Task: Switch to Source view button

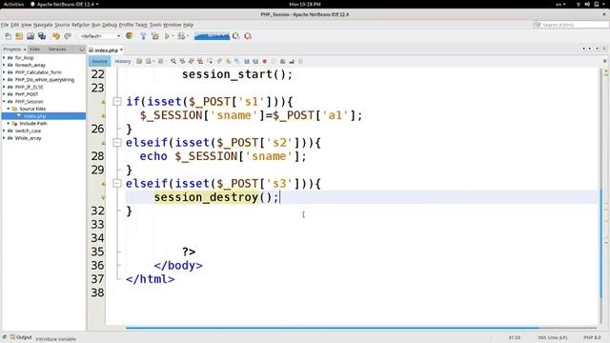Action: 99,61
